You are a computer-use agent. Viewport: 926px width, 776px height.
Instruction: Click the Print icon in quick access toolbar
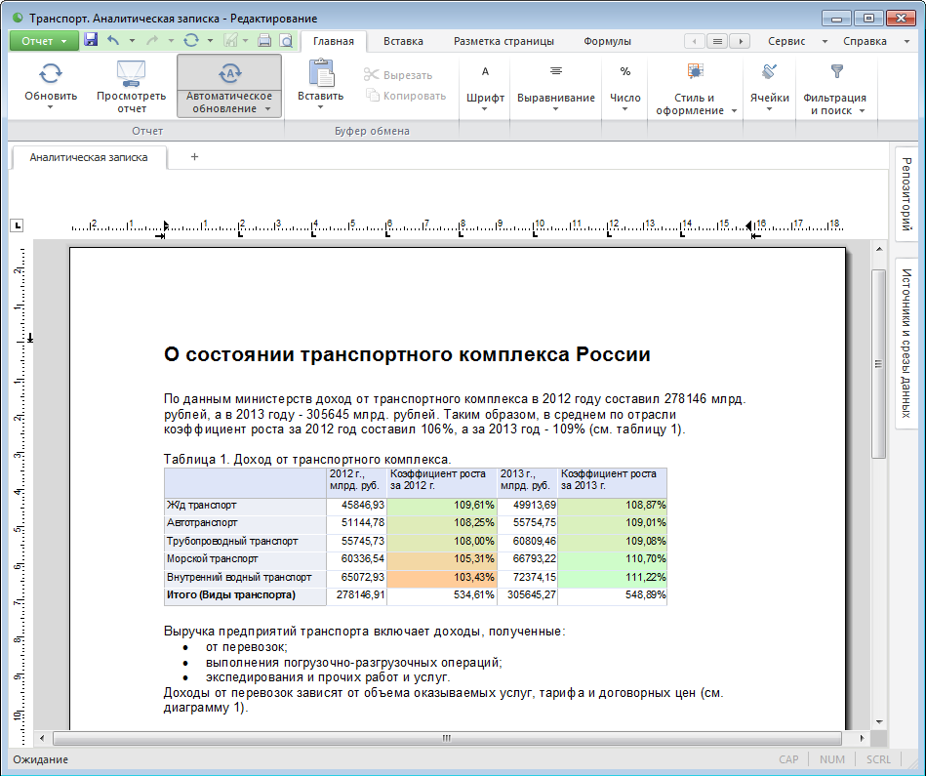(263, 41)
